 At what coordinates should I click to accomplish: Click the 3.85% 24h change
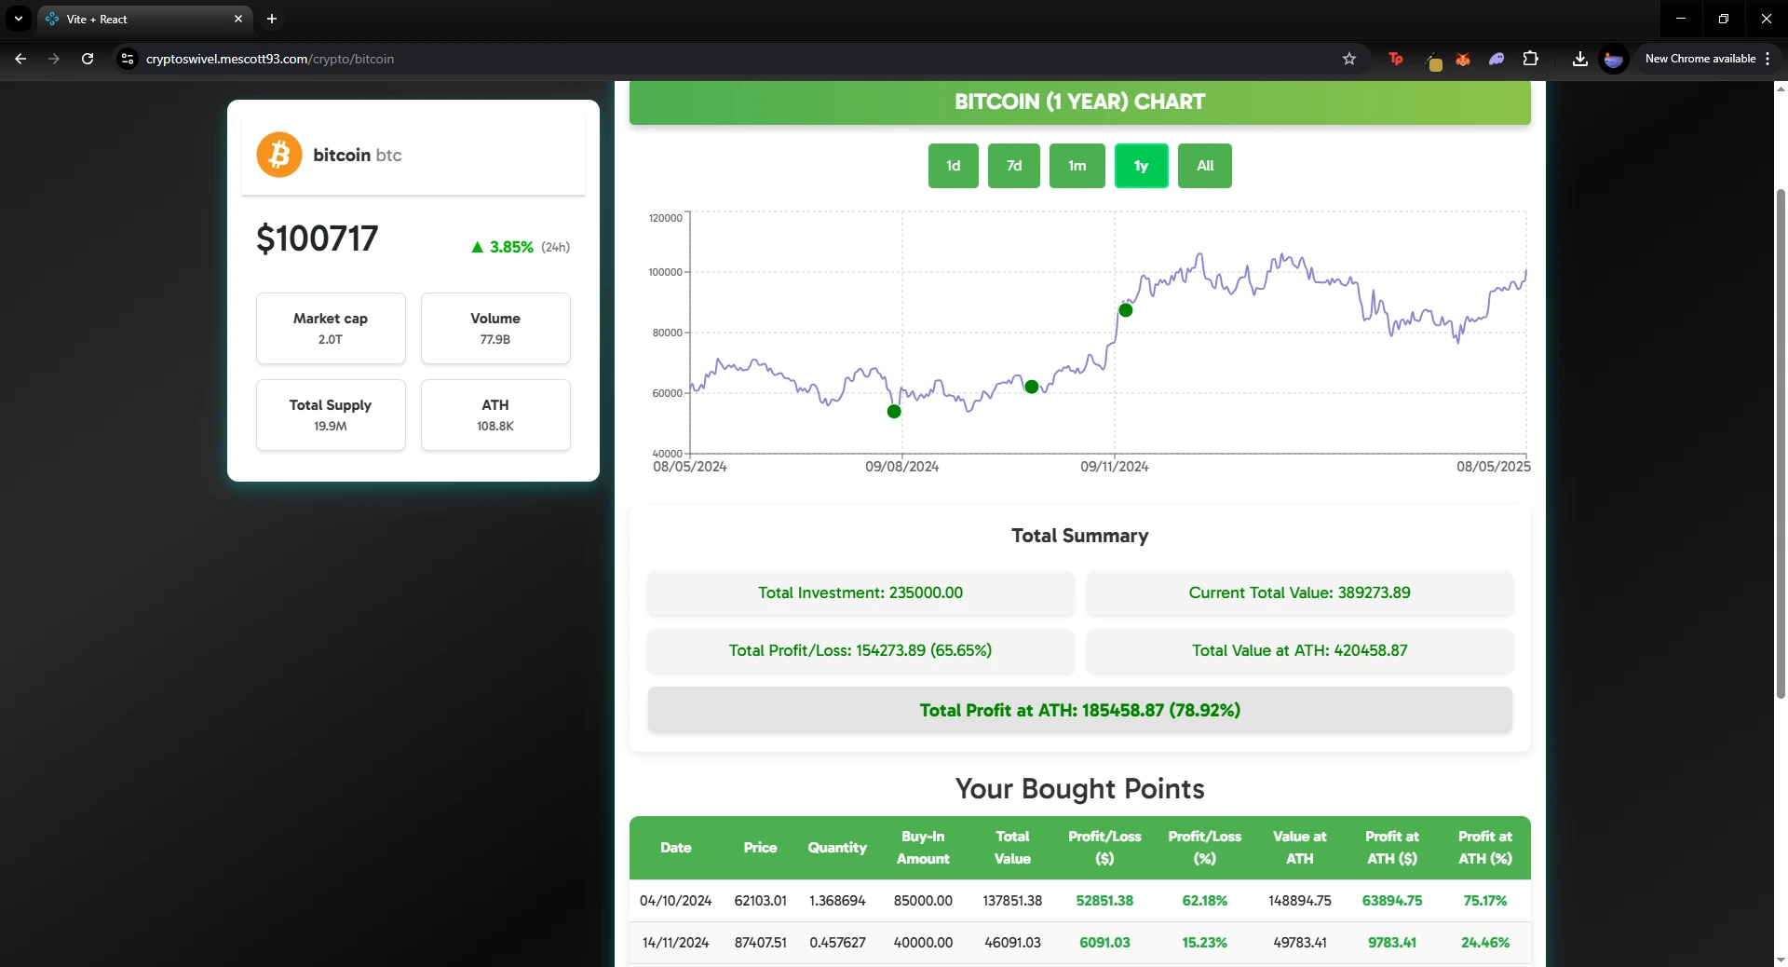click(x=520, y=247)
